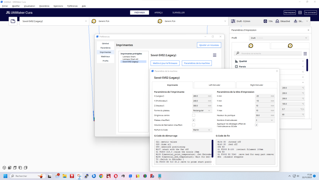Screen dimensions: 319x180
Task: Toggle Origine au centre checkbox
Action: (x=194, y=115)
